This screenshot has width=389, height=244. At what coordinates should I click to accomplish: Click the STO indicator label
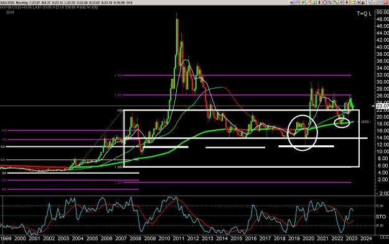380,217
